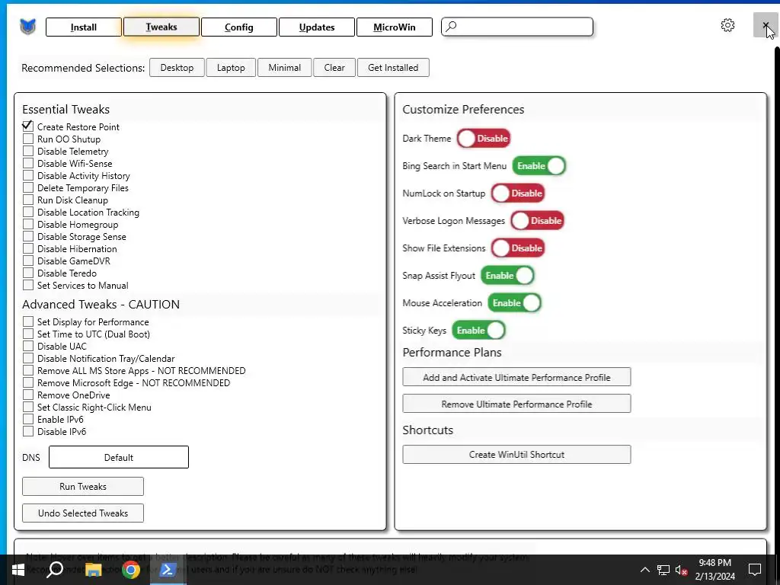This screenshot has width=780, height=585.
Task: Open Windows taskbar search
Action: 54,570
